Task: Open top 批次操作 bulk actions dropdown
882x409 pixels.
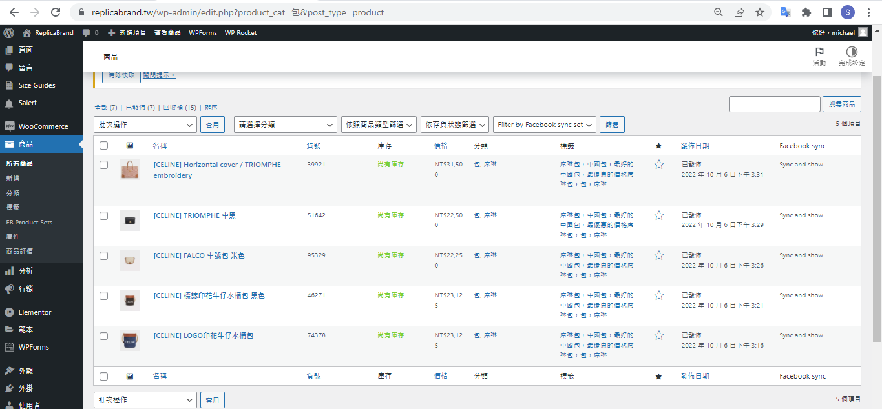Action: point(145,125)
